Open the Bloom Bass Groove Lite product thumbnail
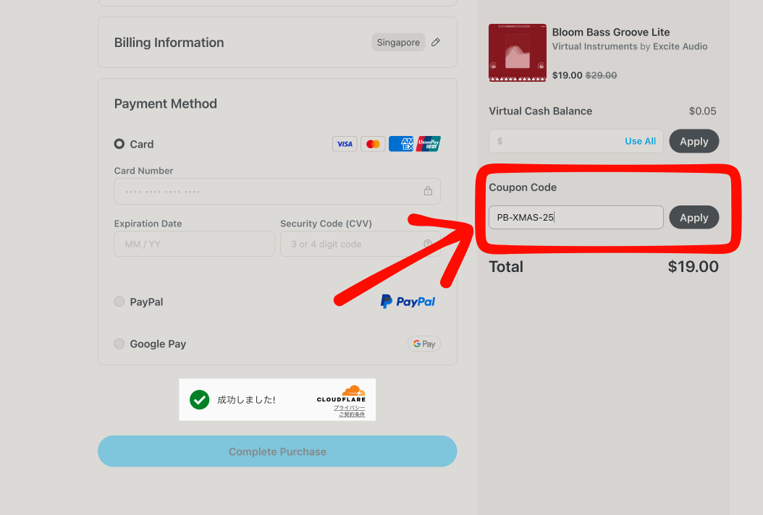This screenshot has height=515, width=763. point(517,53)
